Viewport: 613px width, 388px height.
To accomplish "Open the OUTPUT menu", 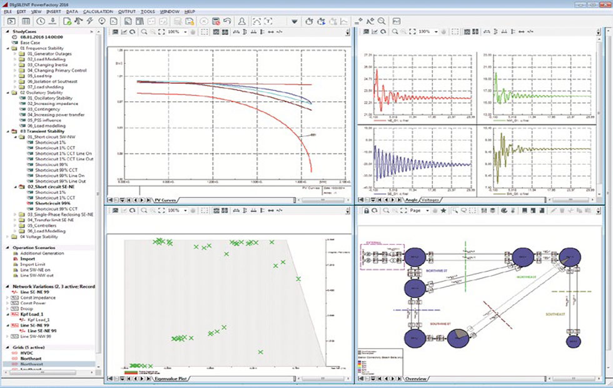I will pyautogui.click(x=126, y=12).
